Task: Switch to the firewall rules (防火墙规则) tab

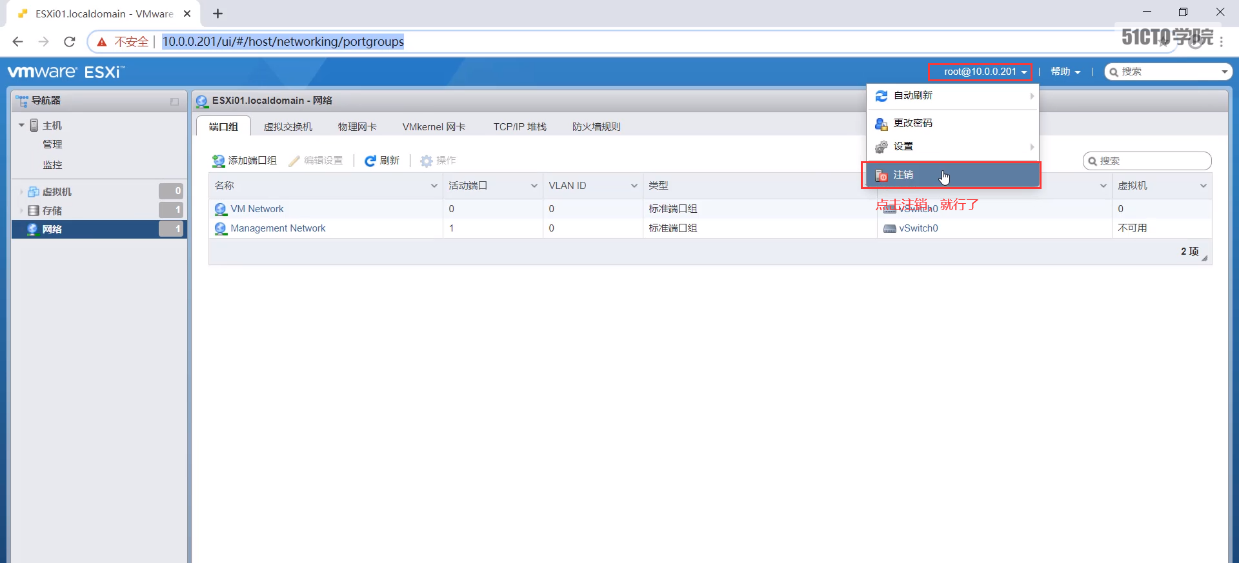Action: (x=596, y=126)
